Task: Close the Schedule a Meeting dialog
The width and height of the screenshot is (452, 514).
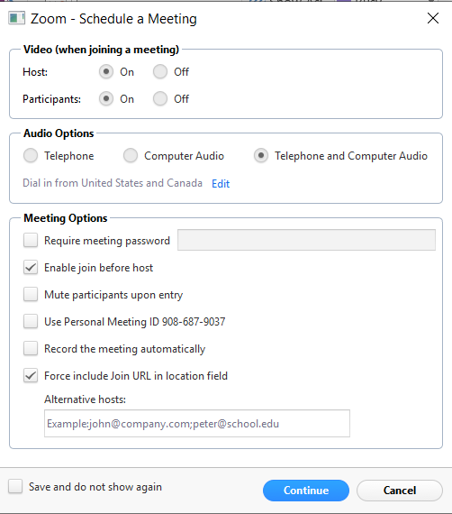Action: point(433,18)
